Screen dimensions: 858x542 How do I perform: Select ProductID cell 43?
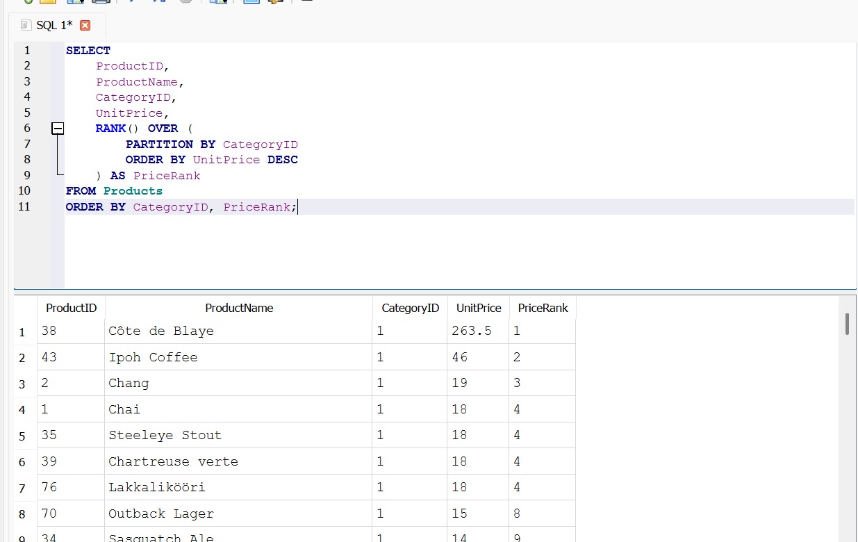click(71, 357)
